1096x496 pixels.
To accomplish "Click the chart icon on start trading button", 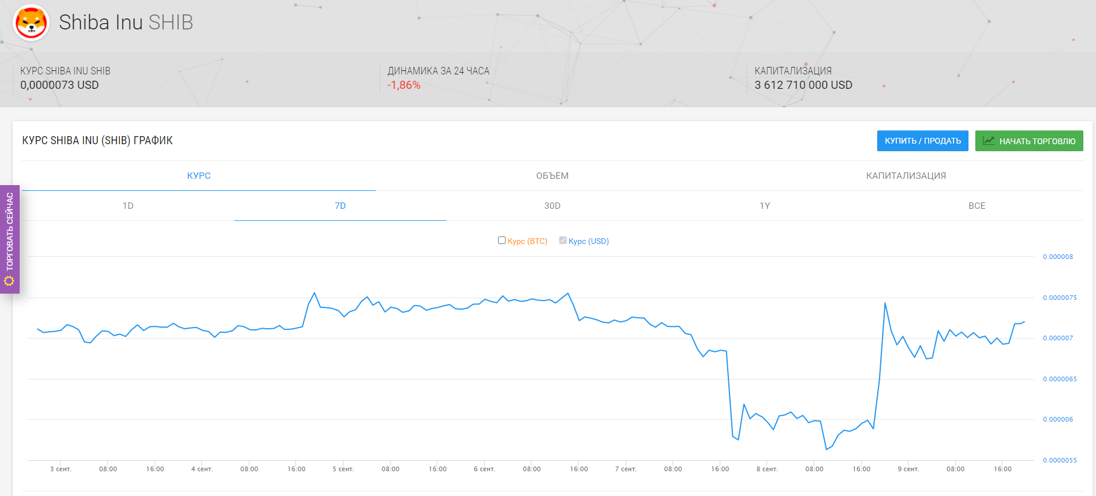I will [x=989, y=141].
